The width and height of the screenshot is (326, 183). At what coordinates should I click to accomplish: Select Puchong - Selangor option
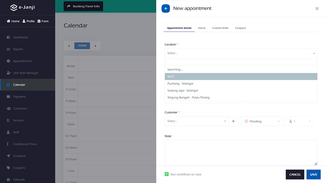pos(241,84)
